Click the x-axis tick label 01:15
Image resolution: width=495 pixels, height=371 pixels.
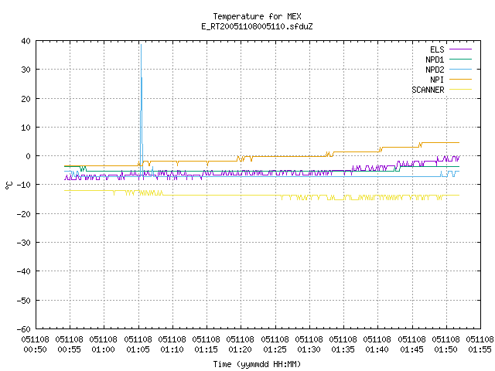207,349
